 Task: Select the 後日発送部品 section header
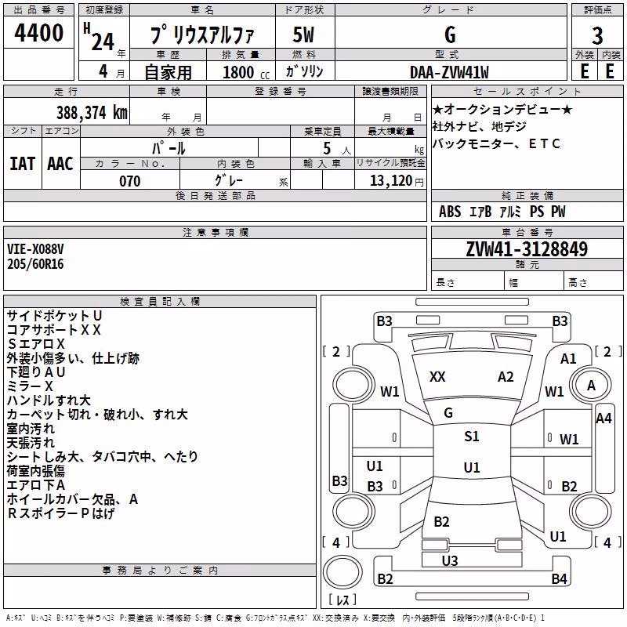click(x=215, y=195)
